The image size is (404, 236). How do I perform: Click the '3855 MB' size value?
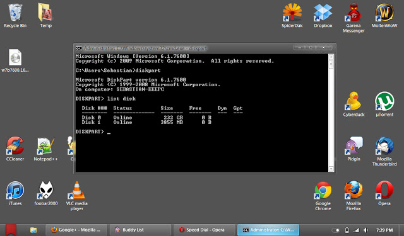pyautogui.click(x=172, y=123)
